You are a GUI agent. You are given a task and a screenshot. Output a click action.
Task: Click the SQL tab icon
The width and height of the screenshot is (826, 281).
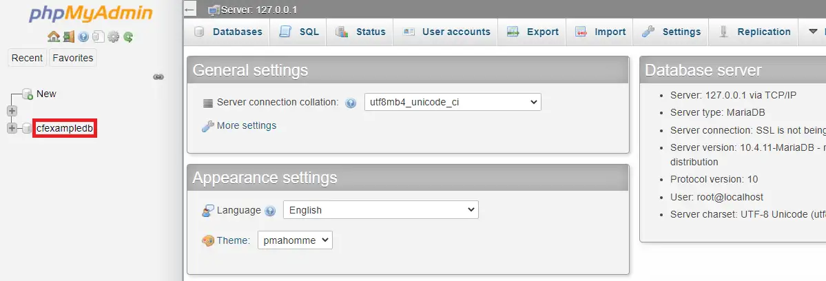coord(285,32)
